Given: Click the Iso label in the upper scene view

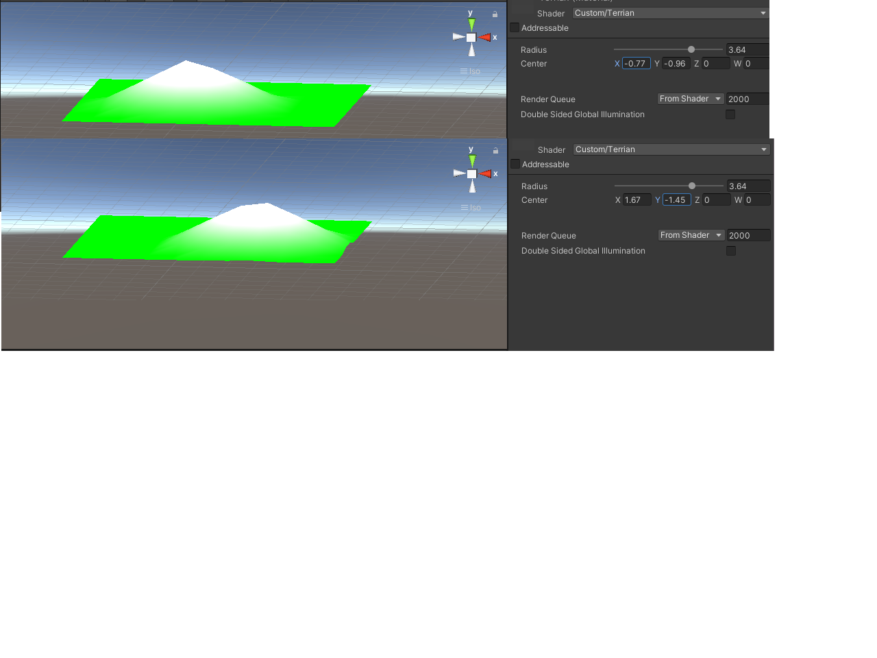Looking at the screenshot, I should pyautogui.click(x=475, y=71).
